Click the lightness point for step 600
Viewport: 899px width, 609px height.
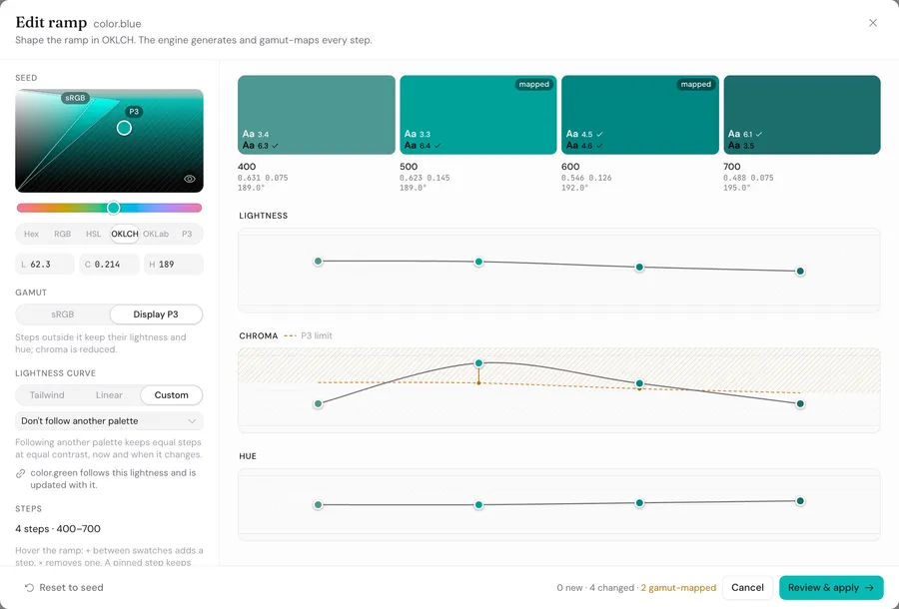640,267
